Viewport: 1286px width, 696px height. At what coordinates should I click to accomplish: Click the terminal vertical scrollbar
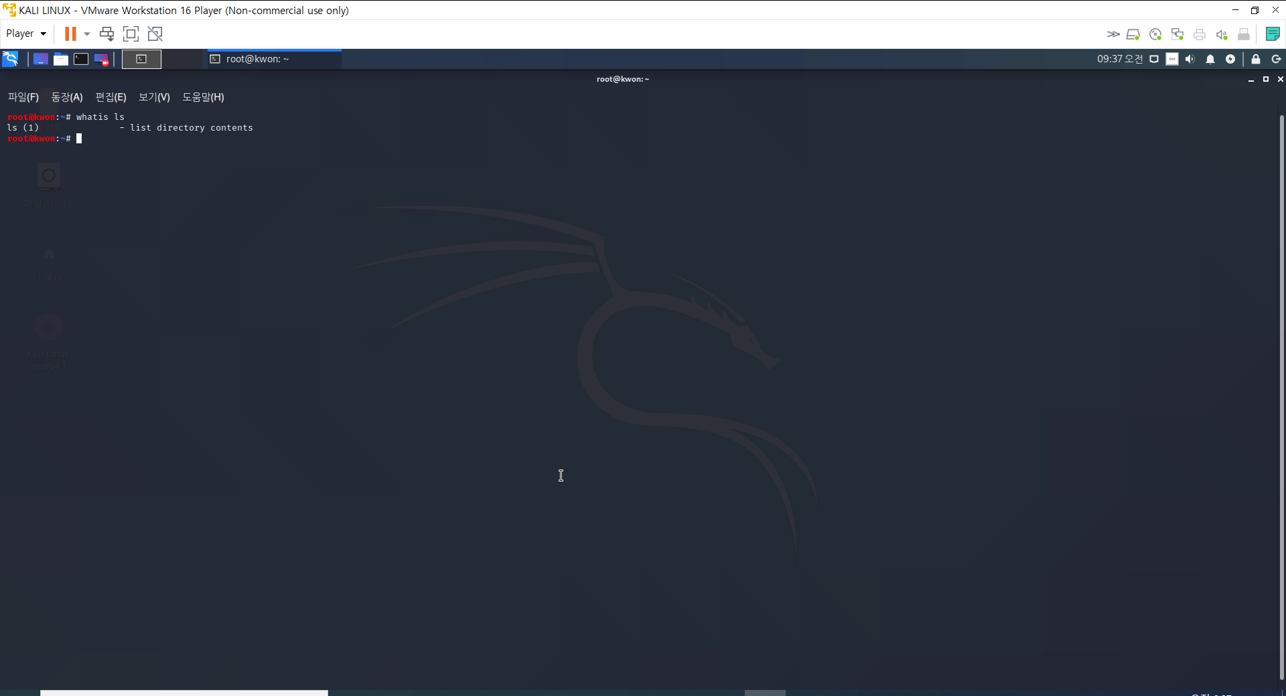click(x=1281, y=398)
